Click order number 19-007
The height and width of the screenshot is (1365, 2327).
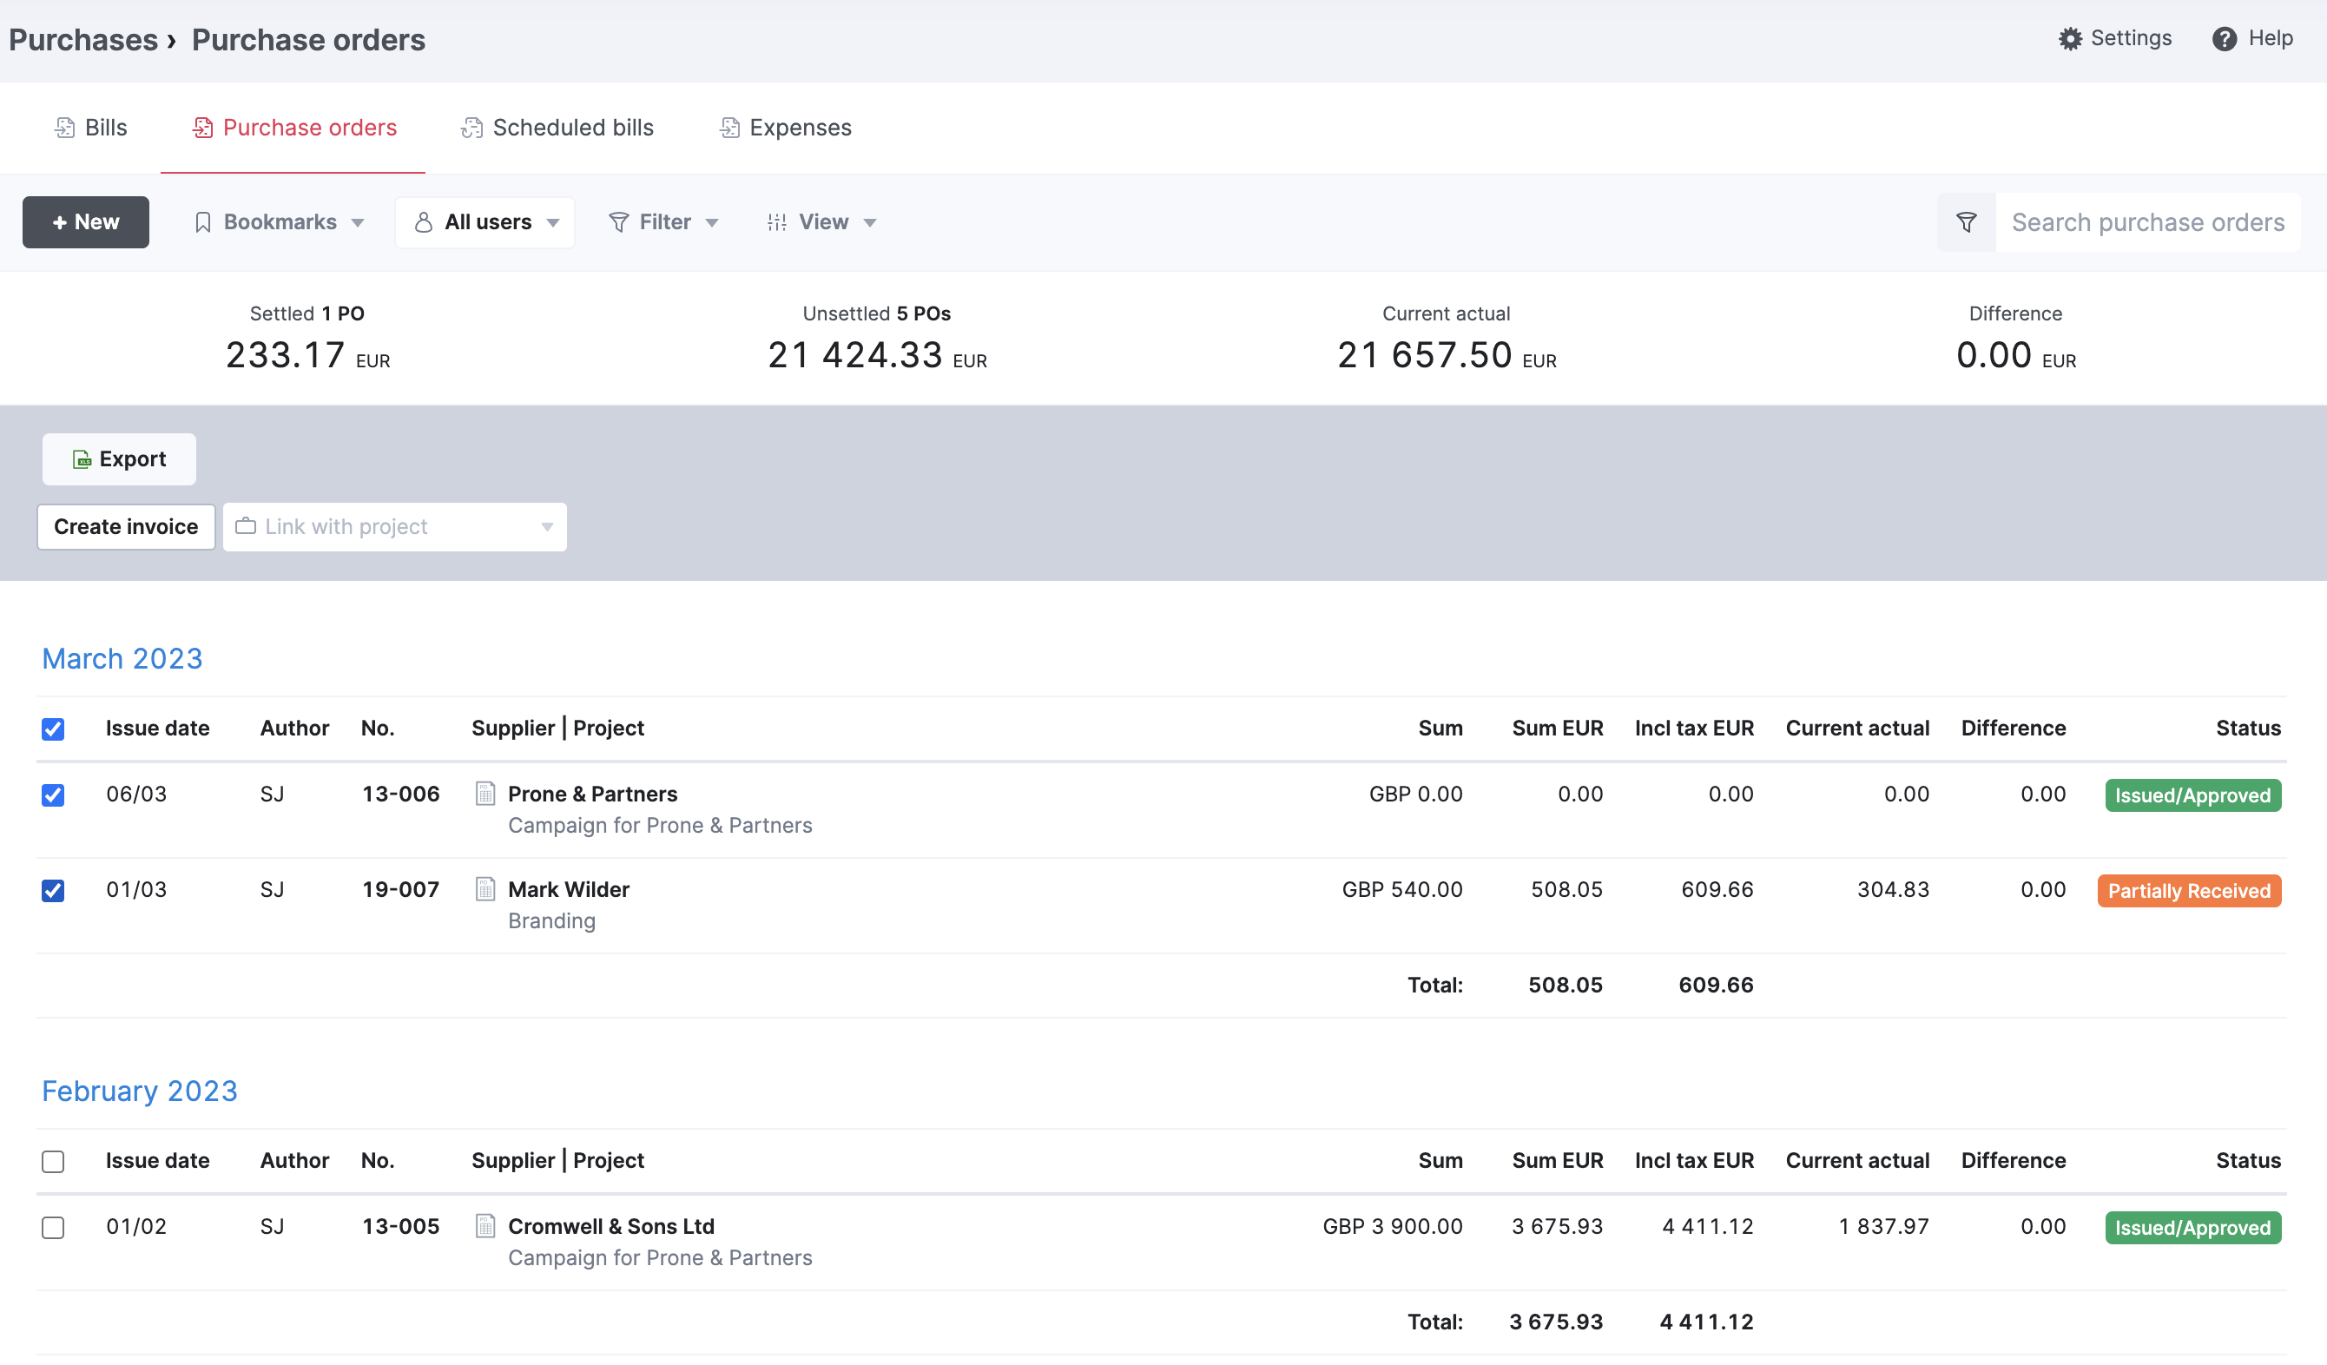tap(401, 888)
